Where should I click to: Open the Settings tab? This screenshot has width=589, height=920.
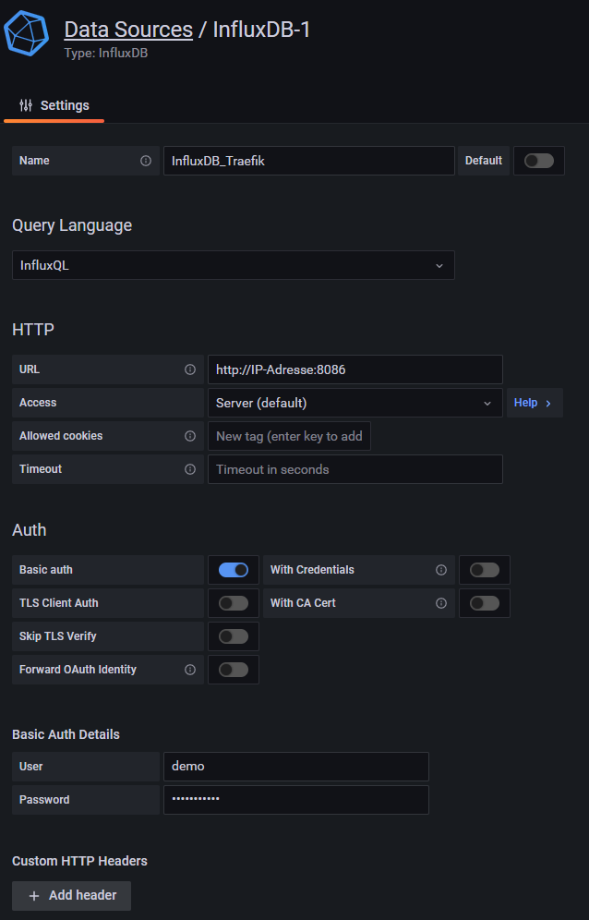[x=54, y=105]
